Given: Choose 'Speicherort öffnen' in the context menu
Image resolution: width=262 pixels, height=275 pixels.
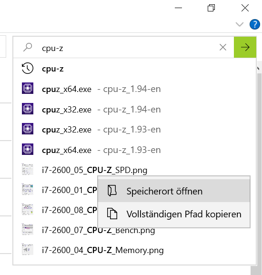Looking at the screenshot, I should 174,191.
